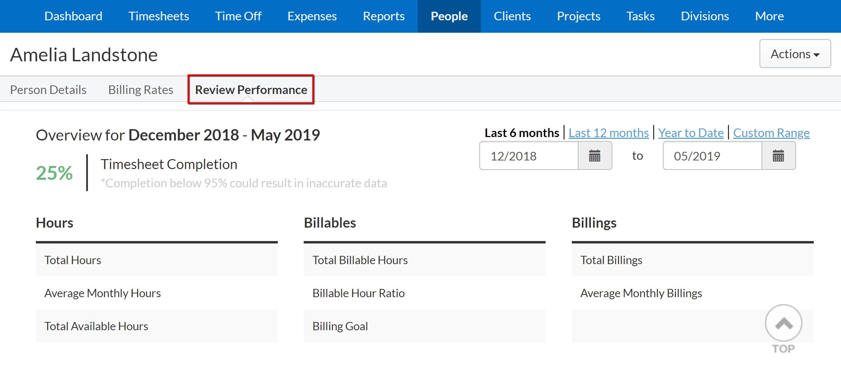Click the Billables section heading
Viewport: 841px width, 375px height.
pos(330,223)
